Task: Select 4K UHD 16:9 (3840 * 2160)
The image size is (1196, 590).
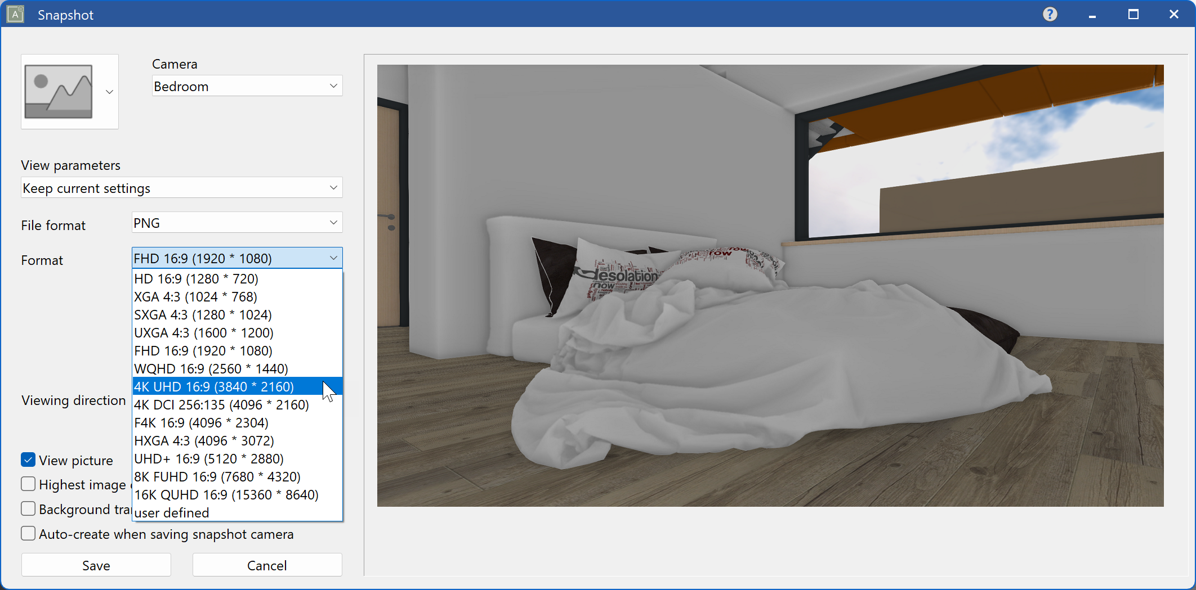Action: coord(214,386)
